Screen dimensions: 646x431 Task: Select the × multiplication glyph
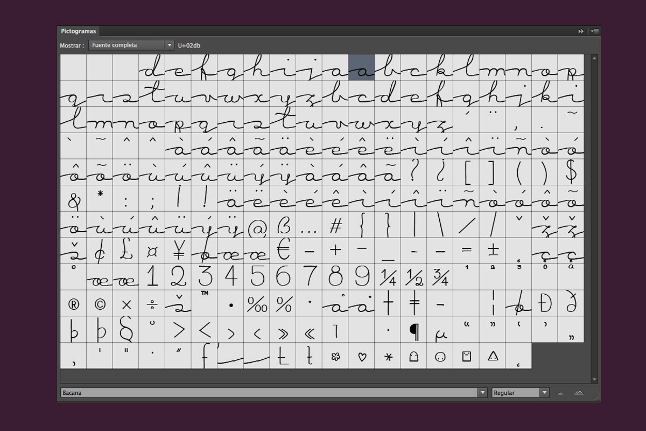[126, 304]
